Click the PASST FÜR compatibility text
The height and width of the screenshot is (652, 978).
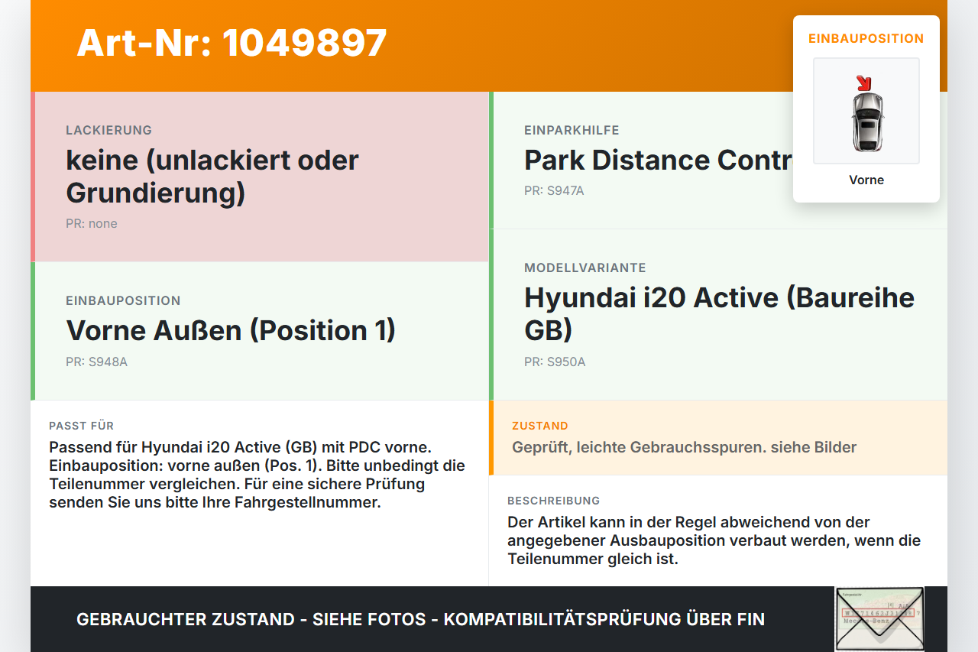click(x=257, y=475)
